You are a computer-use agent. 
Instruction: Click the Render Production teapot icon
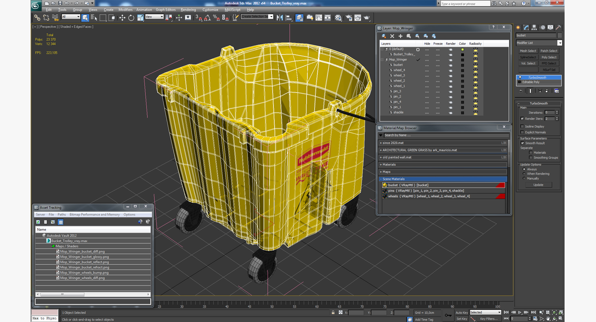click(x=366, y=18)
